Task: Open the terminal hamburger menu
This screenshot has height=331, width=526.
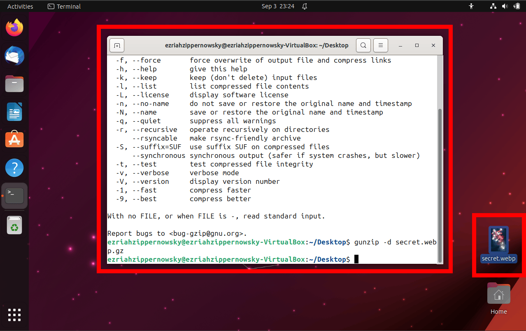Action: point(380,45)
